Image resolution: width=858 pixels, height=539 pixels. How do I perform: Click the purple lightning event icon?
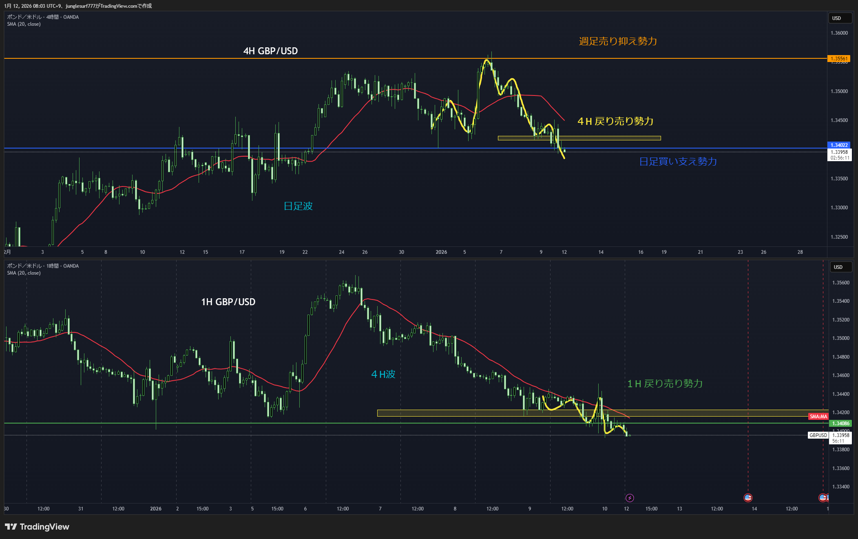click(x=630, y=498)
